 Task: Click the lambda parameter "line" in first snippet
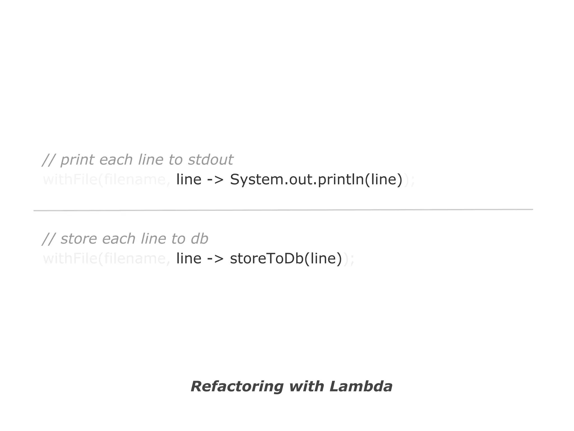pyautogui.click(x=189, y=180)
